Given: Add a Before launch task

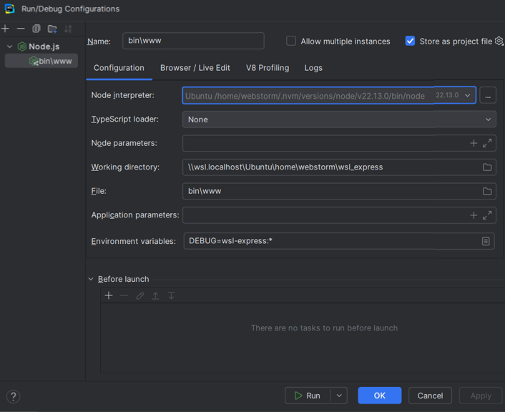Looking at the screenshot, I should coord(109,295).
